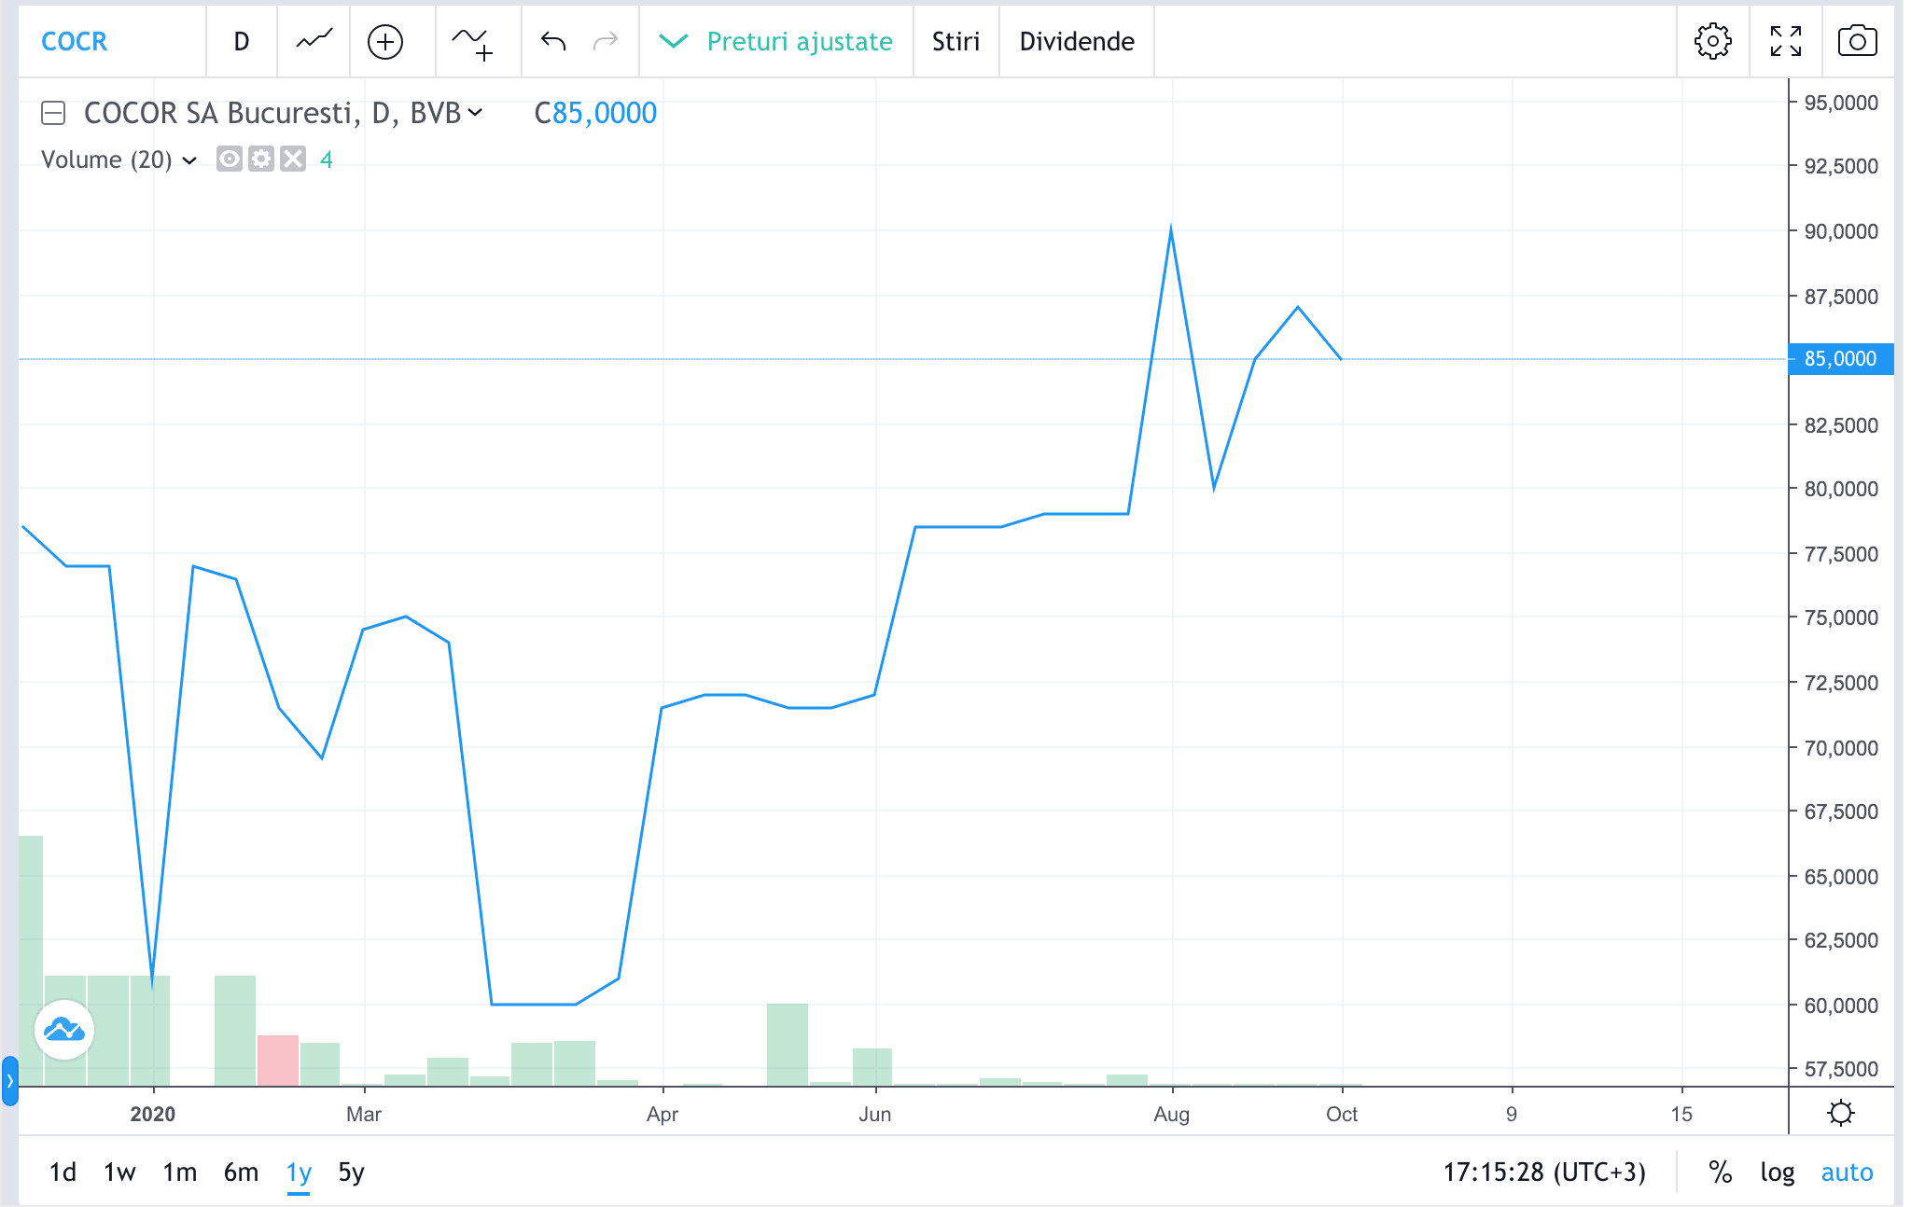
Task: Click the 95,0000 price axis label
Action: click(x=1841, y=103)
